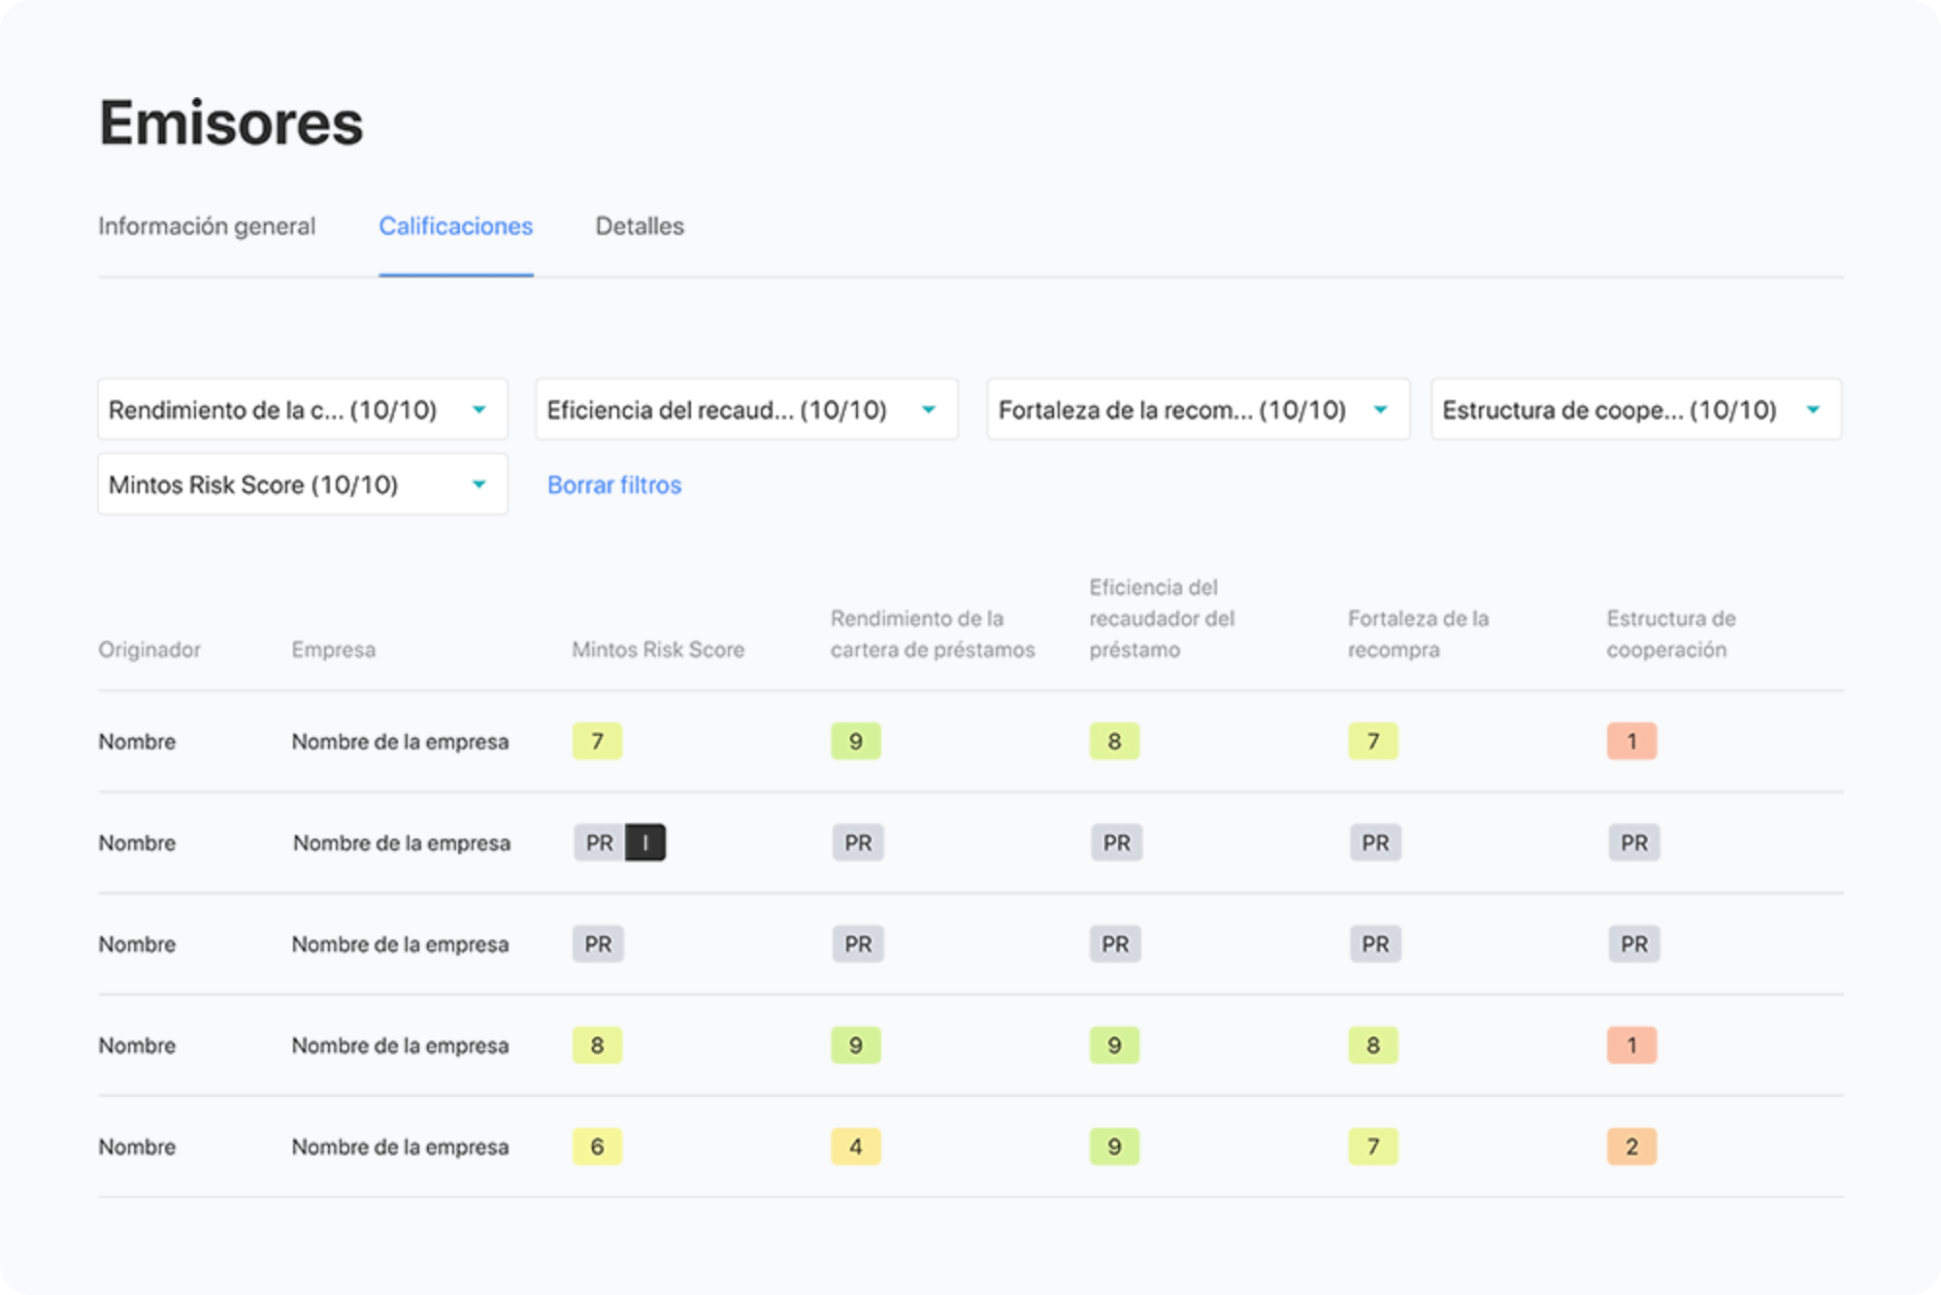This screenshot has height=1295, width=1941.
Task: Open the Estructura de coope... filter dropdown
Action: click(1636, 410)
